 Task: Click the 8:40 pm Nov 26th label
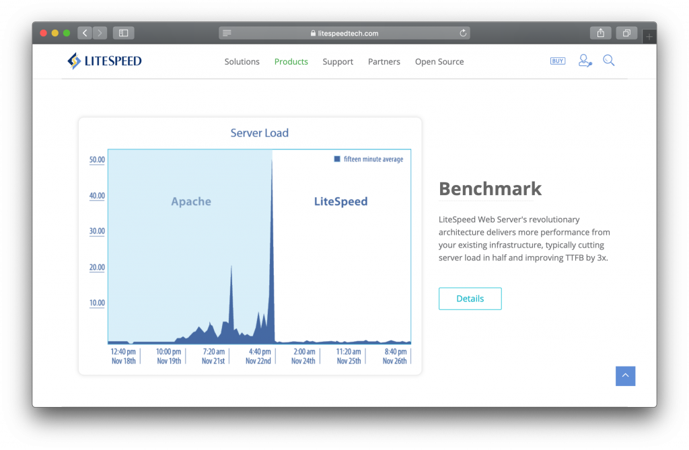[x=395, y=356]
